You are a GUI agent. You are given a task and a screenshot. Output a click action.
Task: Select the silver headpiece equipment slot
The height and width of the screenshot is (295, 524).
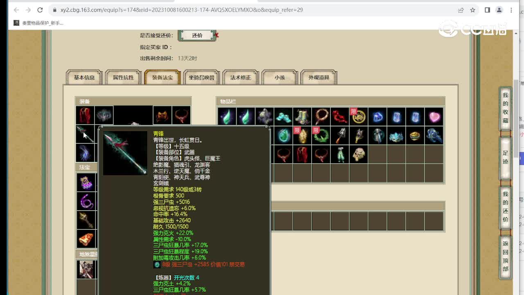point(104,116)
